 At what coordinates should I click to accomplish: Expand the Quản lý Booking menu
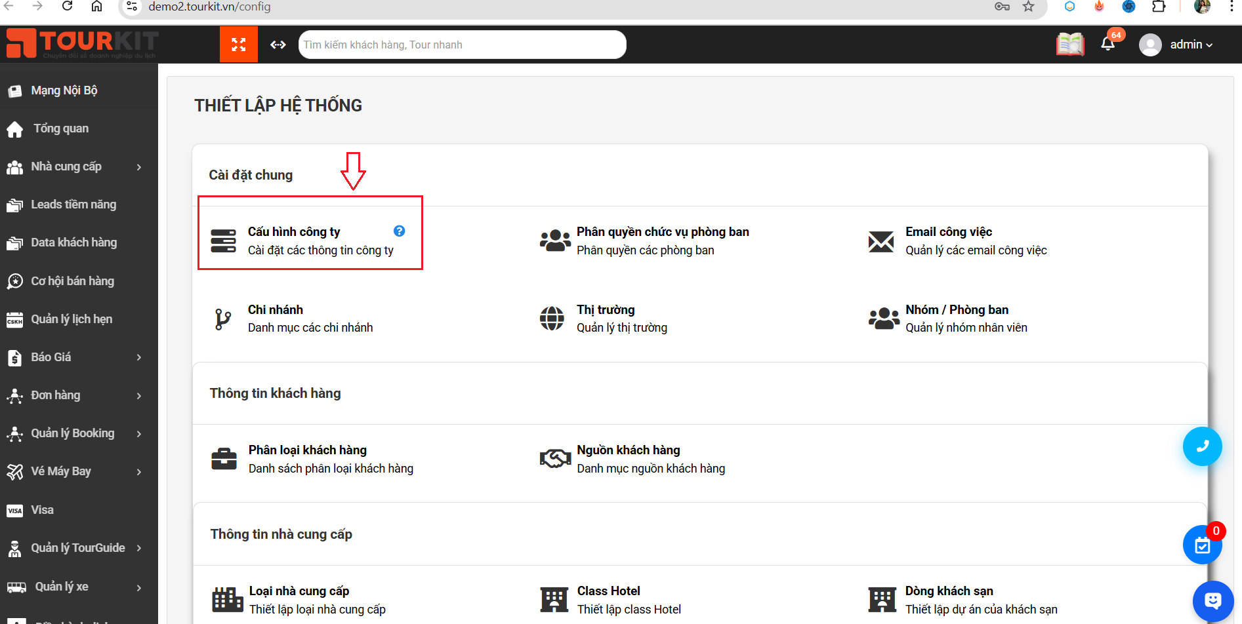click(138, 434)
